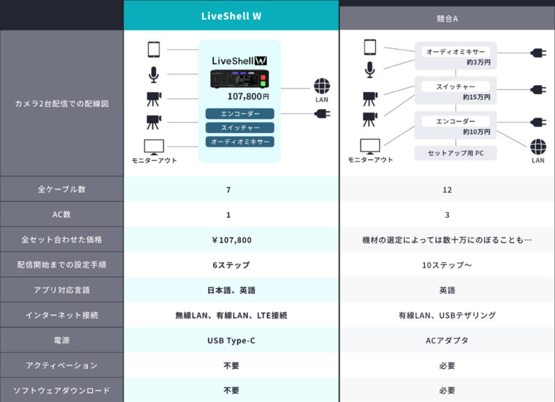Screen dimensions: 555x402
Task: Click the 全ケーブル数 row header
Action: [62, 189]
